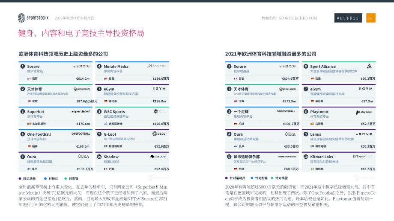Click the amount €175.6m

click(x=83, y=124)
